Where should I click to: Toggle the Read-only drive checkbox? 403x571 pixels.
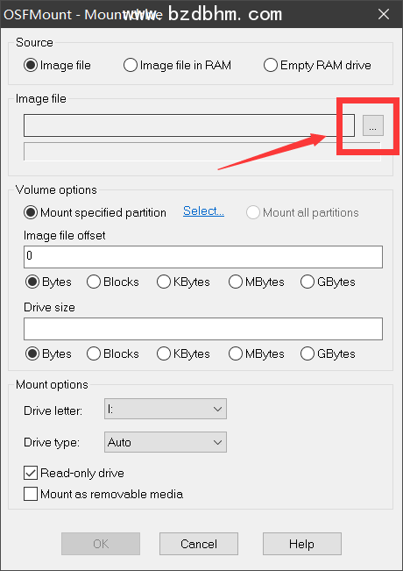pyautogui.click(x=74, y=473)
